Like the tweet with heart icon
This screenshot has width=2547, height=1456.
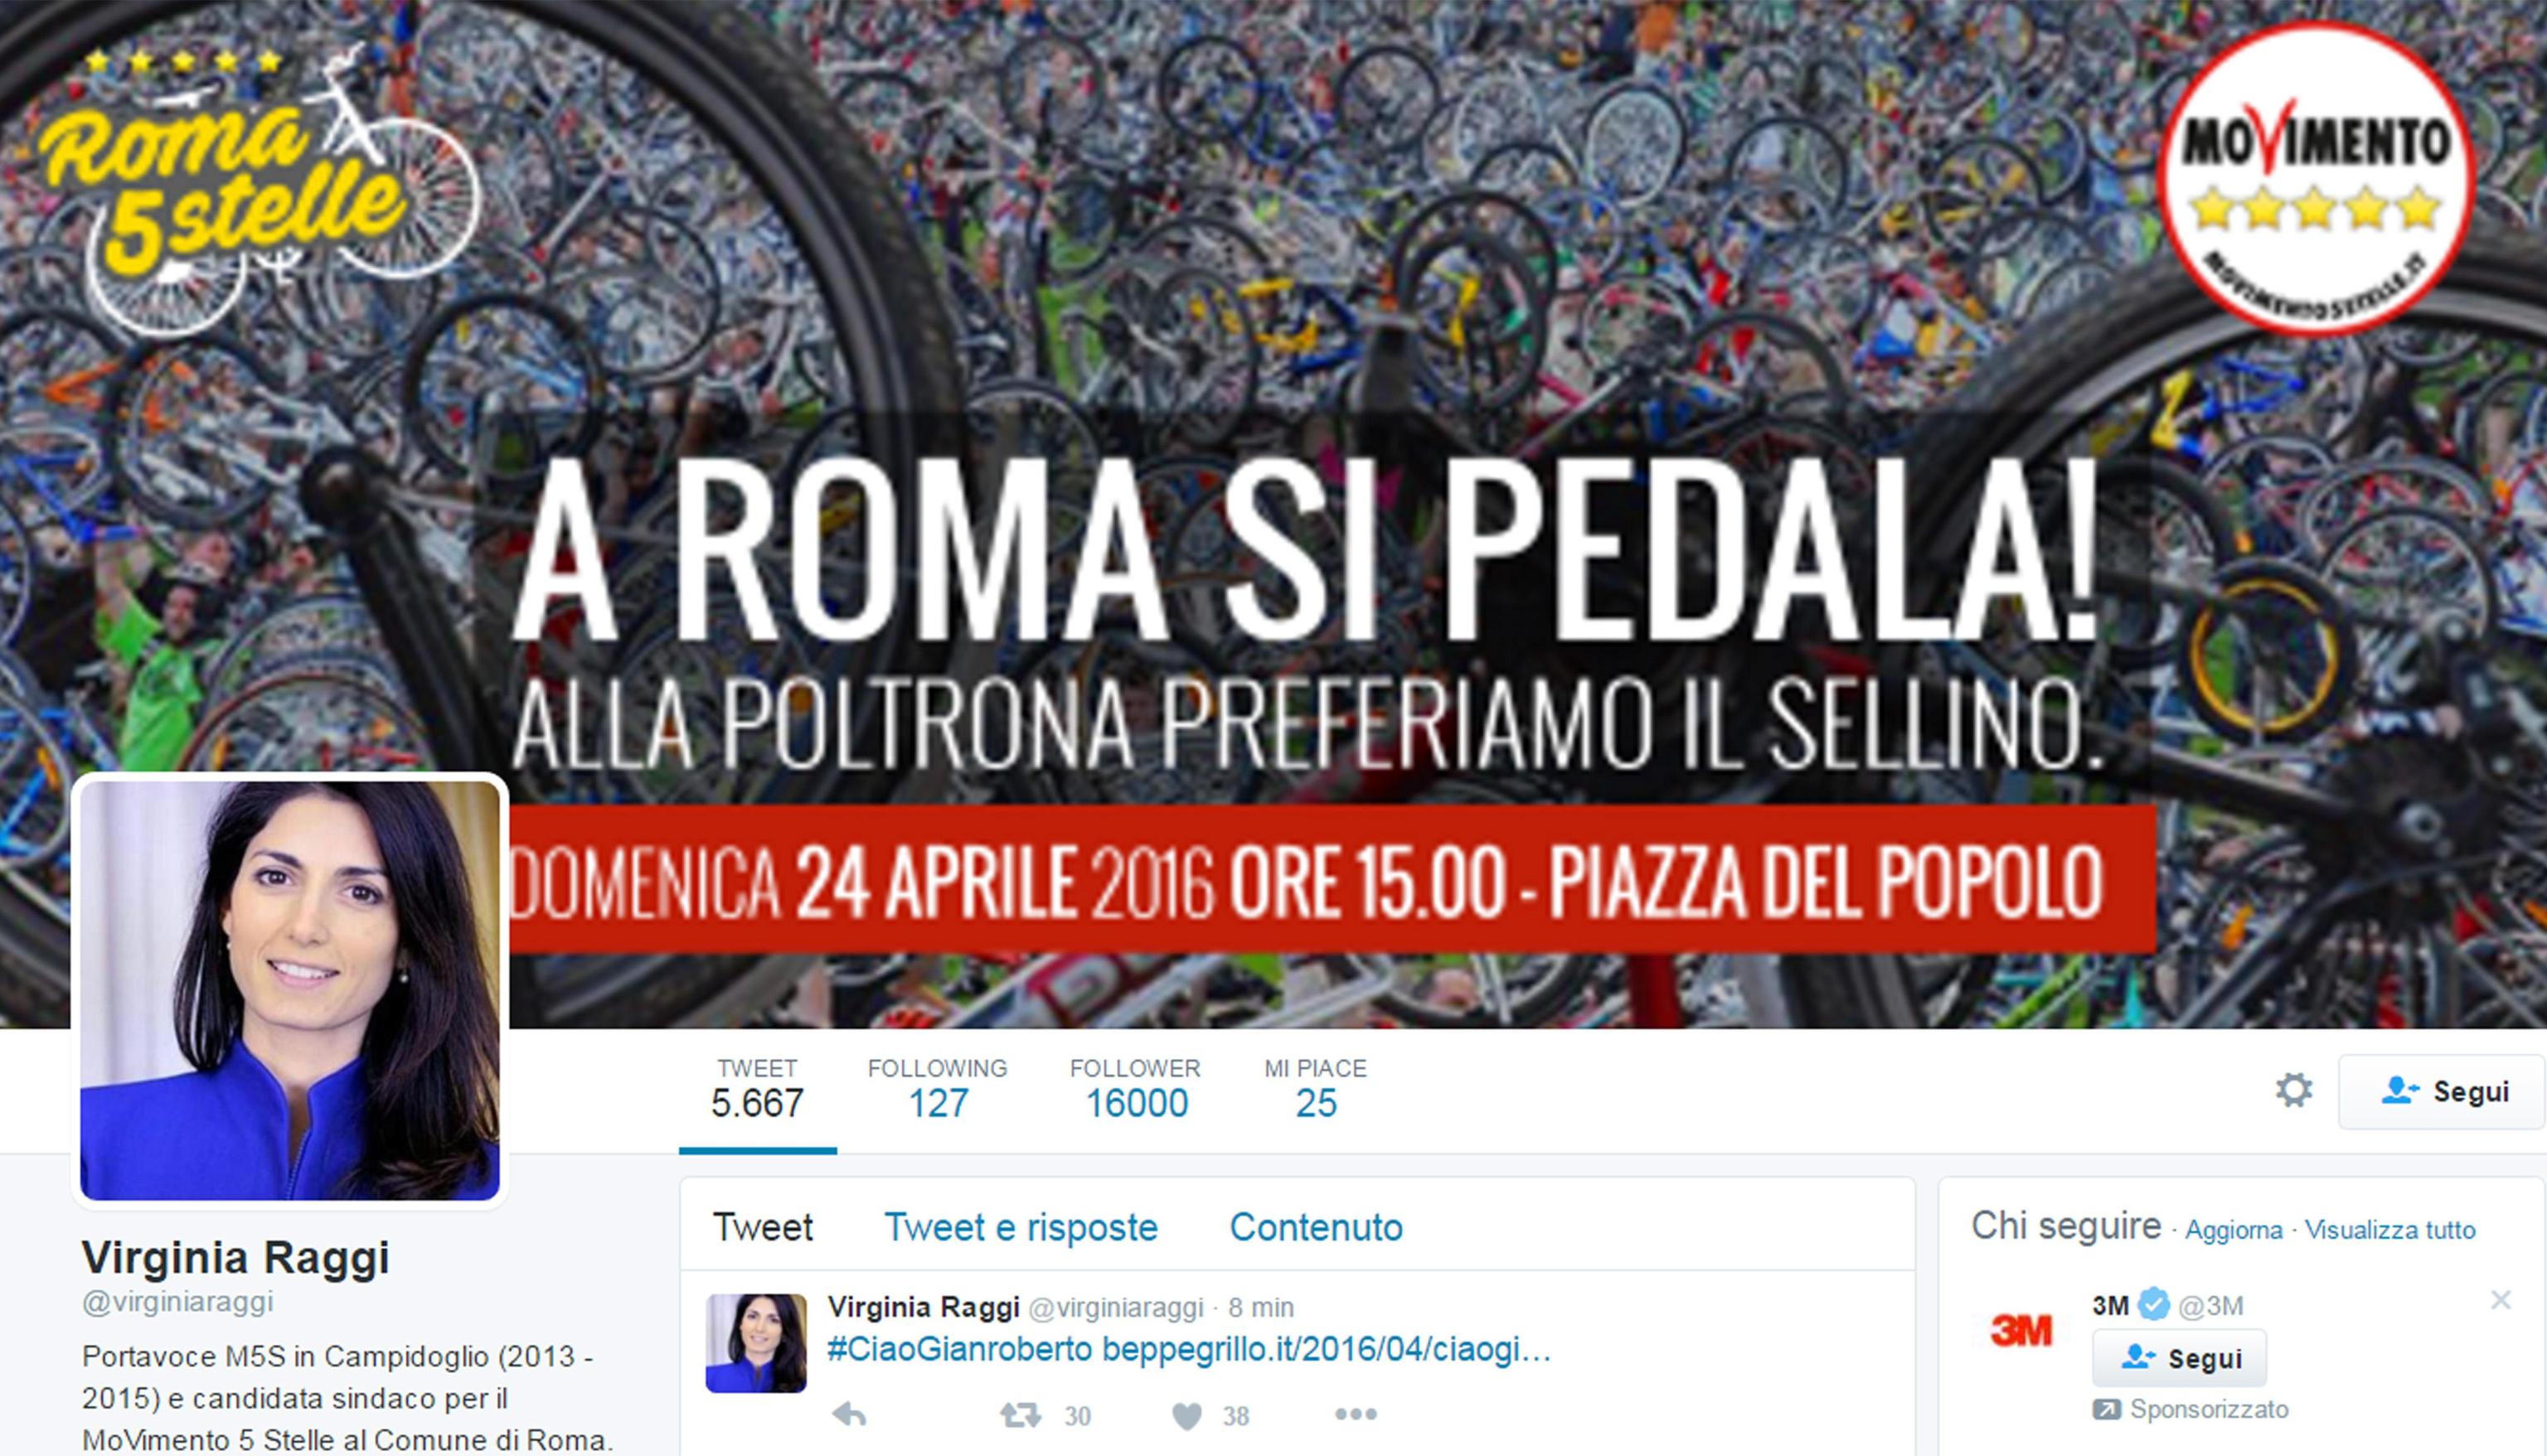[x=1186, y=1416]
